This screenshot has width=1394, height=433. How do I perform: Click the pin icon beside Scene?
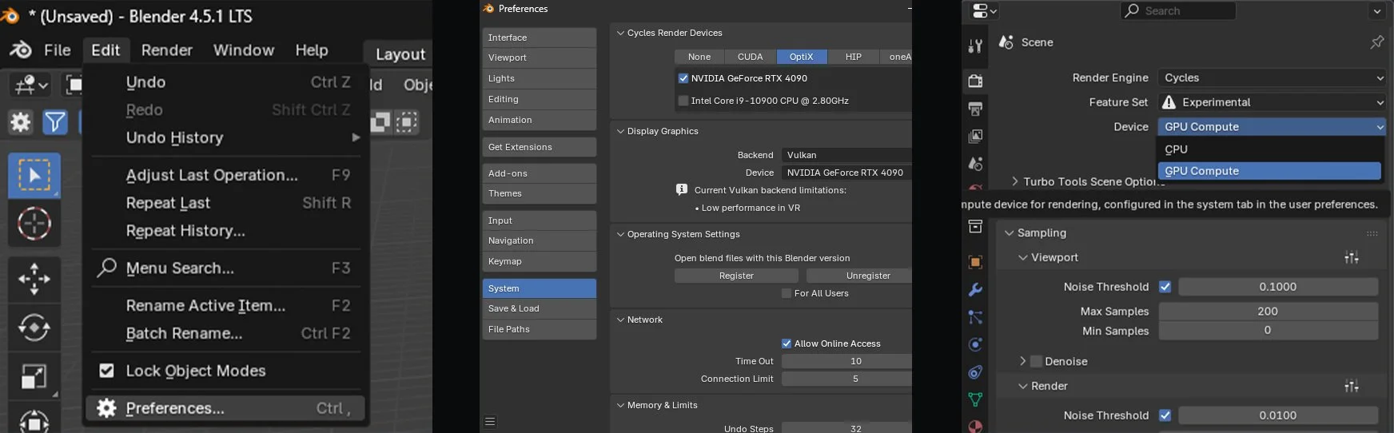click(1376, 42)
